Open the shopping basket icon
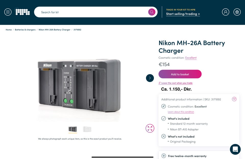The width and height of the screenshot is (245, 159). click(x=237, y=12)
